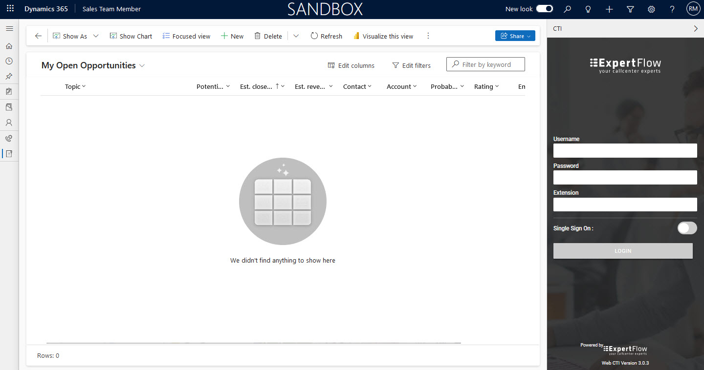The image size is (704, 370).
Task: Expand the My Open Opportunities view selector
Action: click(x=142, y=65)
